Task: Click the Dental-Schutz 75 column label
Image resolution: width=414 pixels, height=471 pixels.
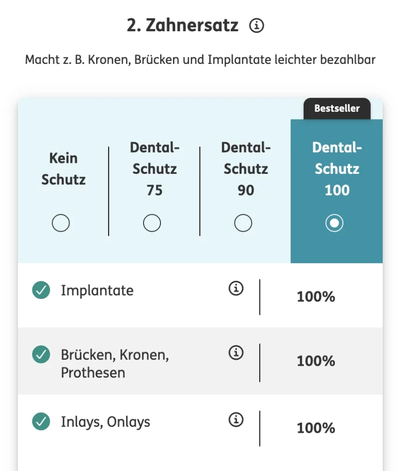Action: click(155, 169)
